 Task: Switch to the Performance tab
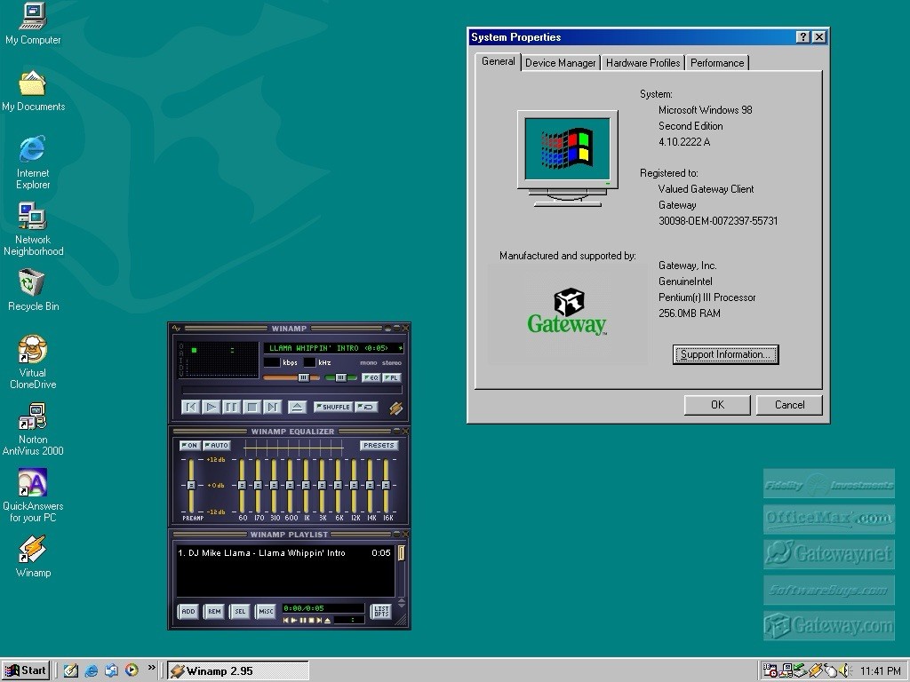click(x=717, y=63)
